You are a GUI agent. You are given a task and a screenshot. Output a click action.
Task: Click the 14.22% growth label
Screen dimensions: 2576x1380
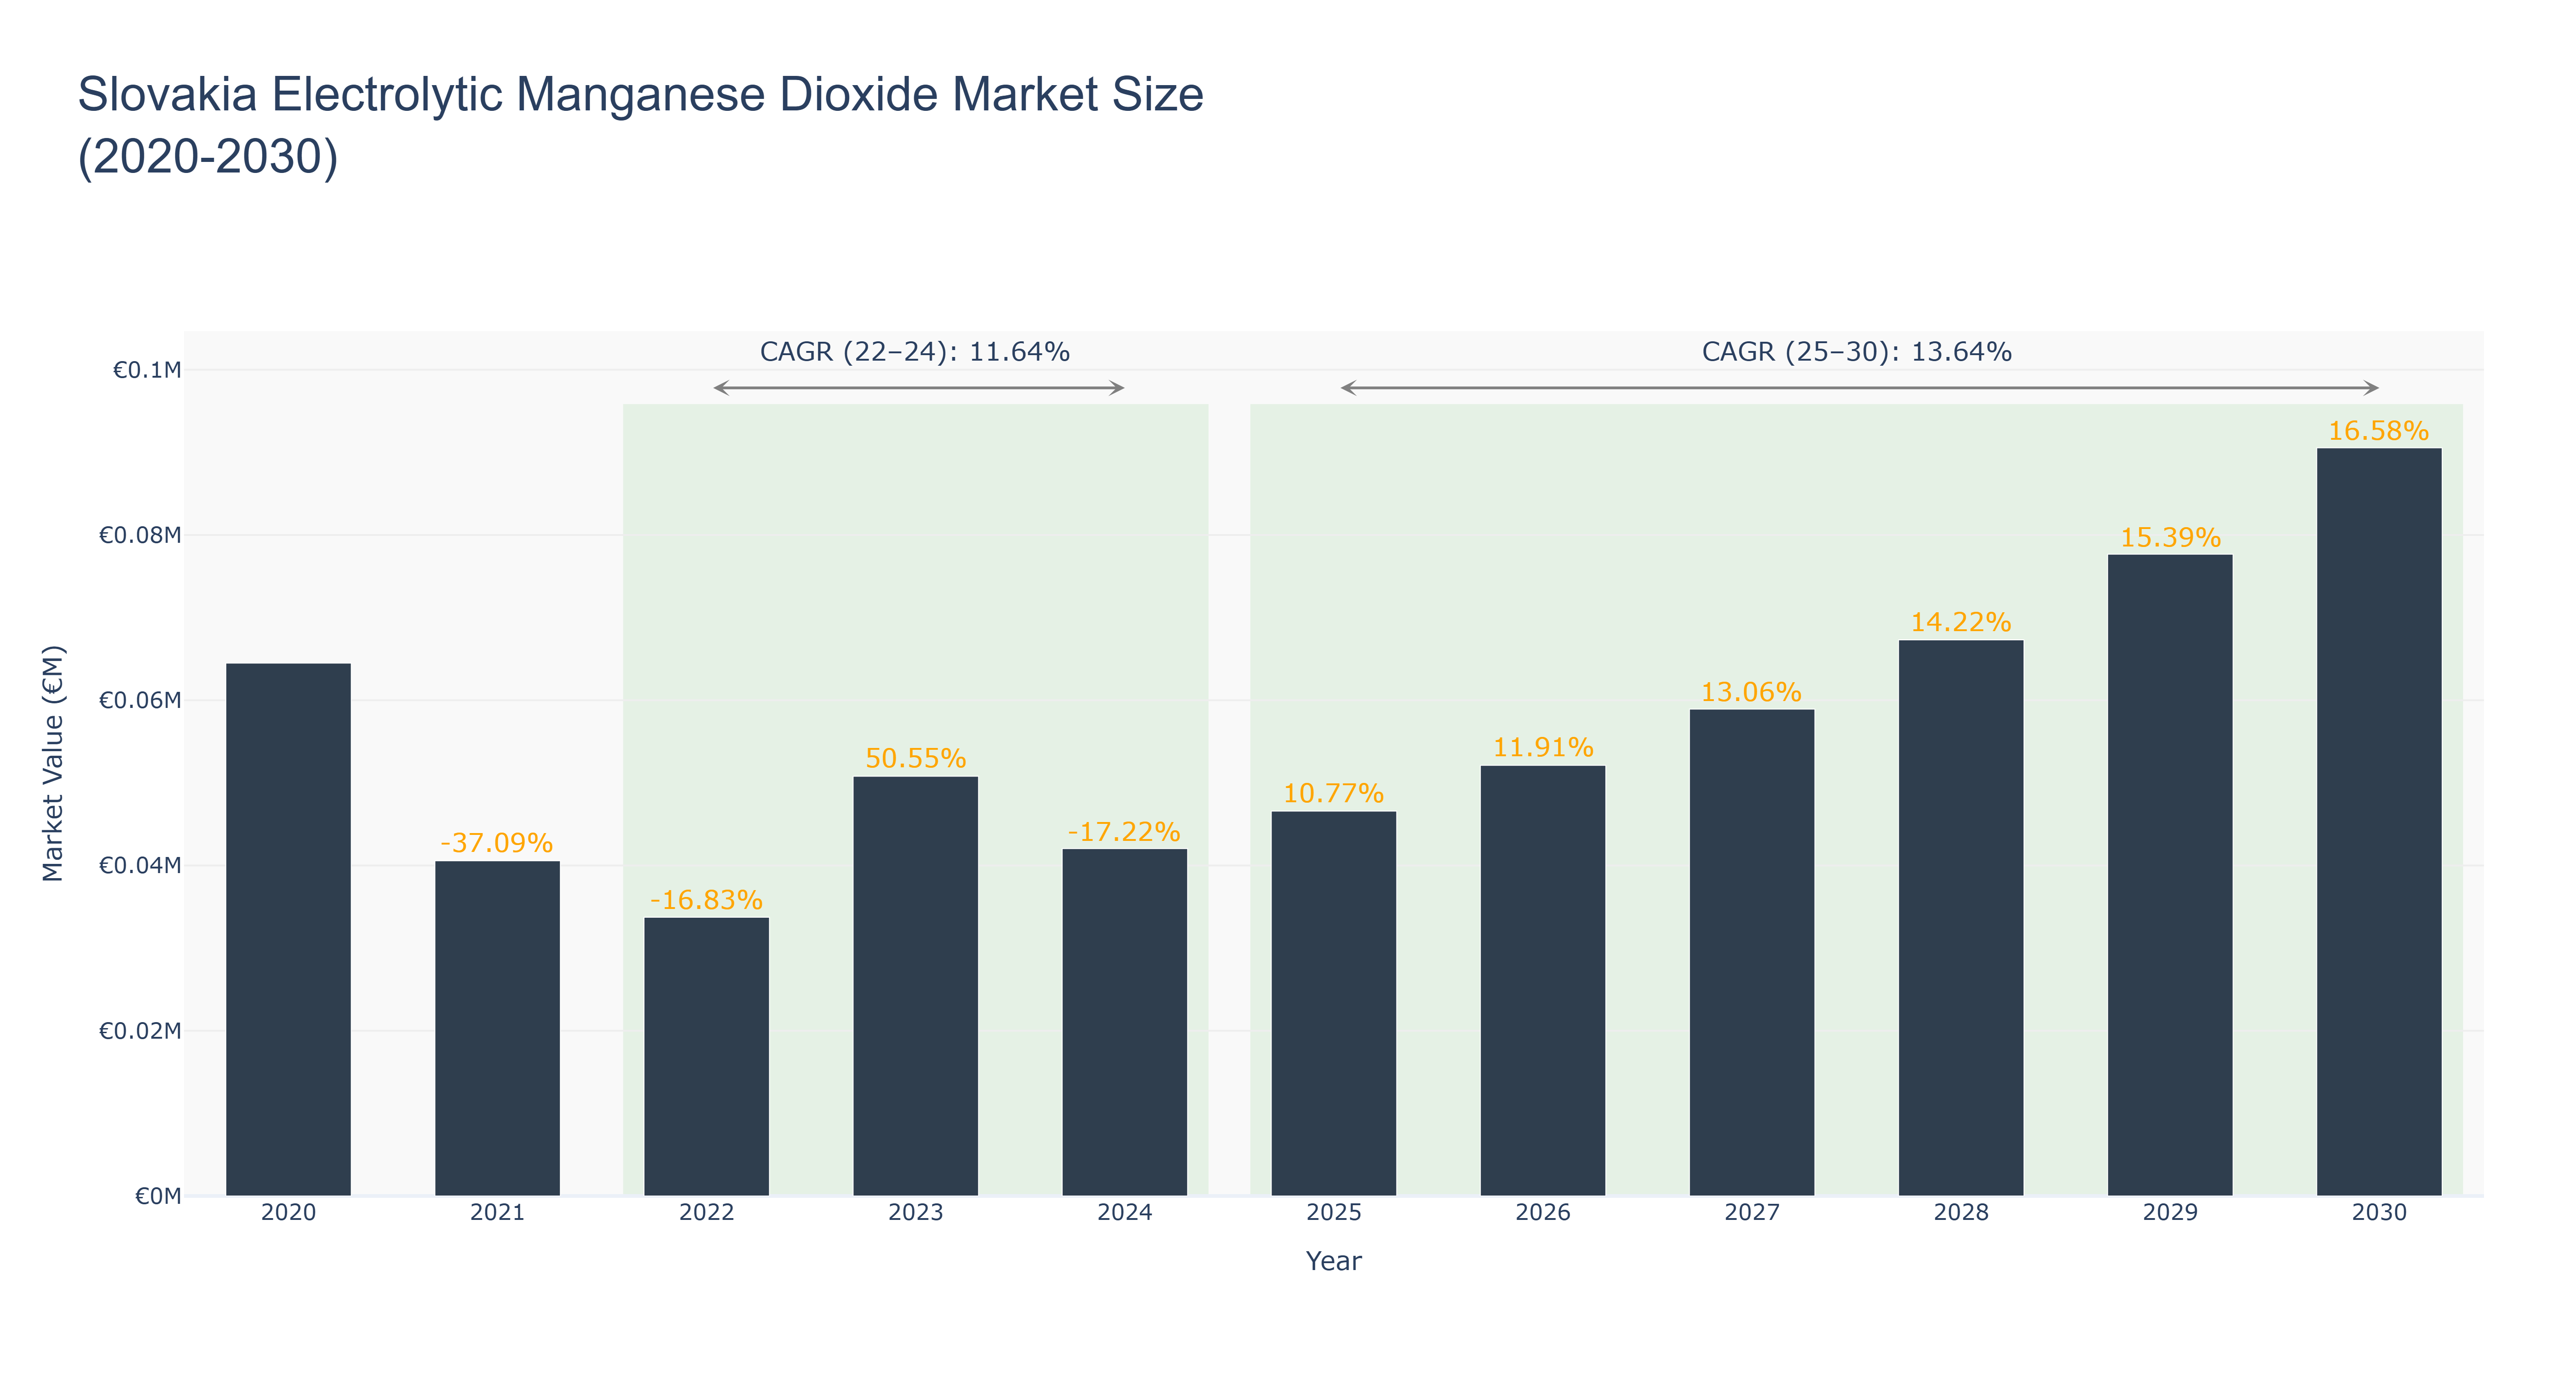[x=1960, y=623]
